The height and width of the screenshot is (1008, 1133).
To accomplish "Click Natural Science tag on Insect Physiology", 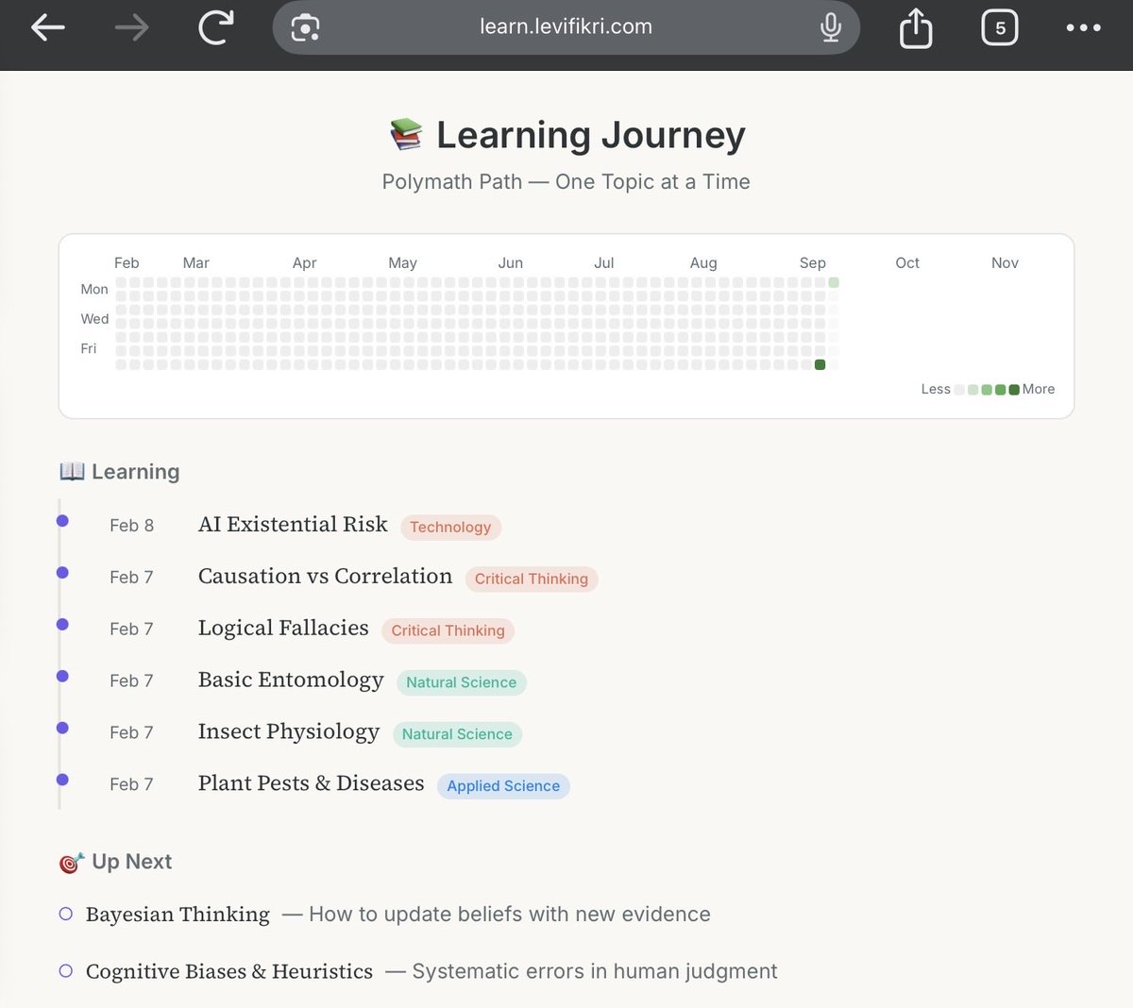I will (457, 734).
